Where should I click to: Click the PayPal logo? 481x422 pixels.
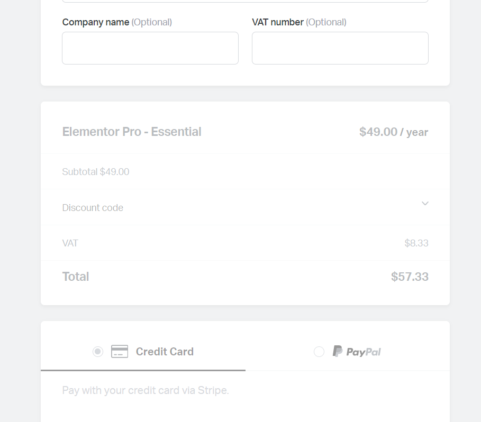(357, 352)
